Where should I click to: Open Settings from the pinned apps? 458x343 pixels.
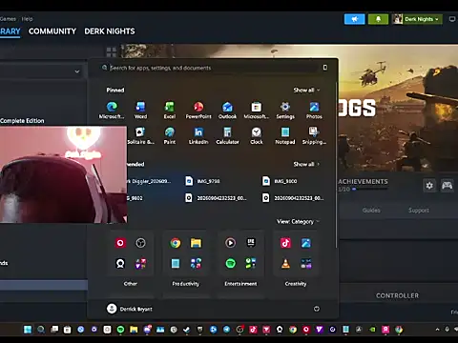coord(285,111)
